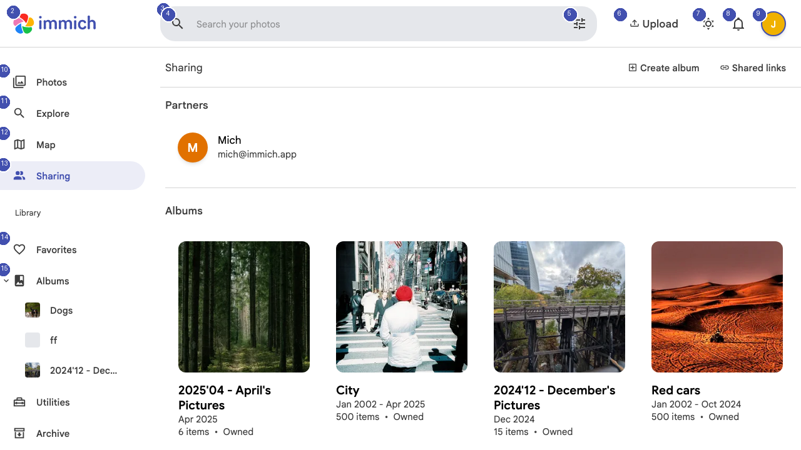
Task: Click the Upload button
Action: (654, 23)
